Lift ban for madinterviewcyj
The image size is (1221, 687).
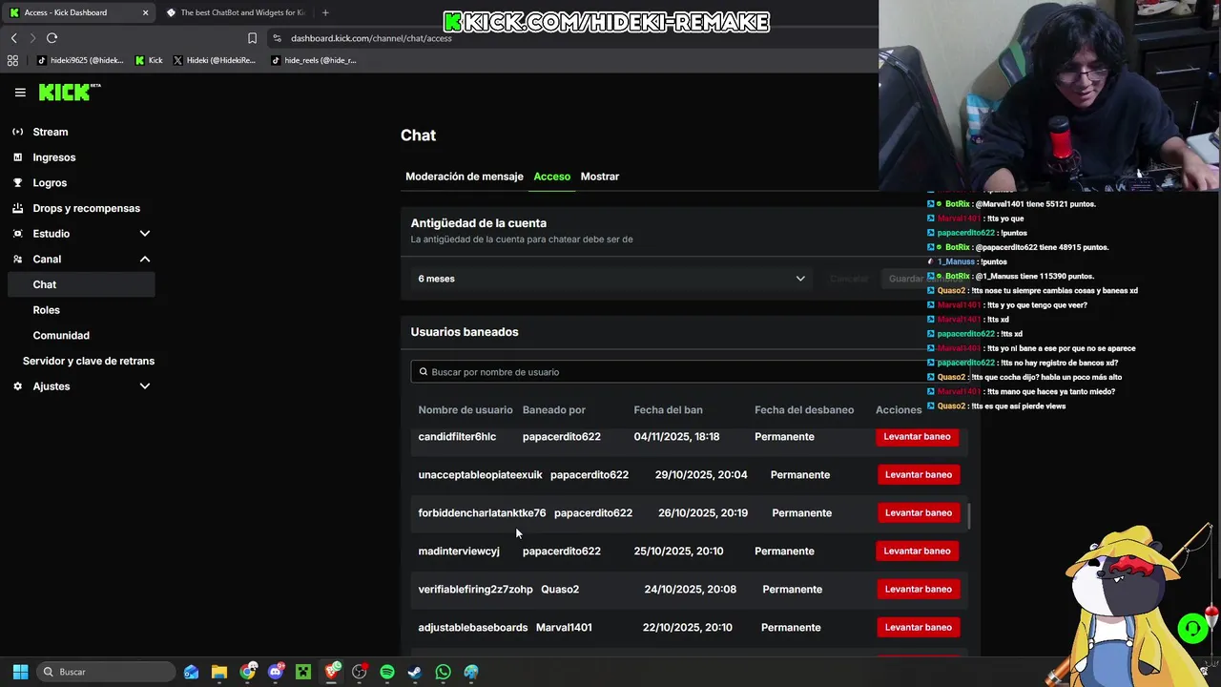click(x=918, y=551)
